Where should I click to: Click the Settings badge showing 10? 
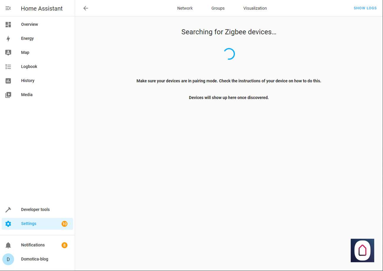click(65, 224)
